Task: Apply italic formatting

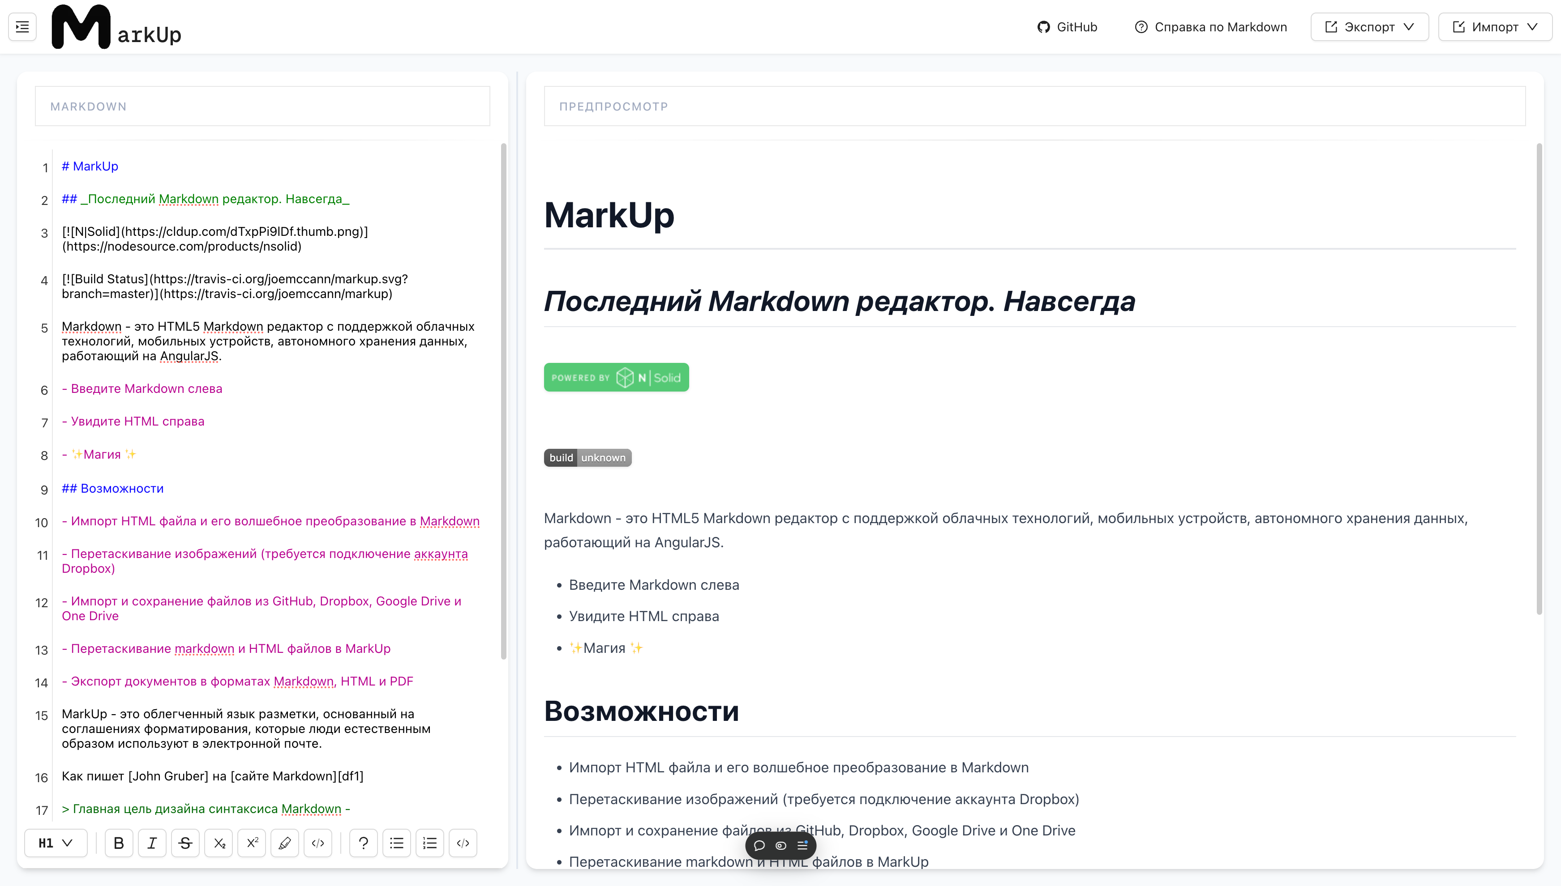Action: (x=152, y=843)
